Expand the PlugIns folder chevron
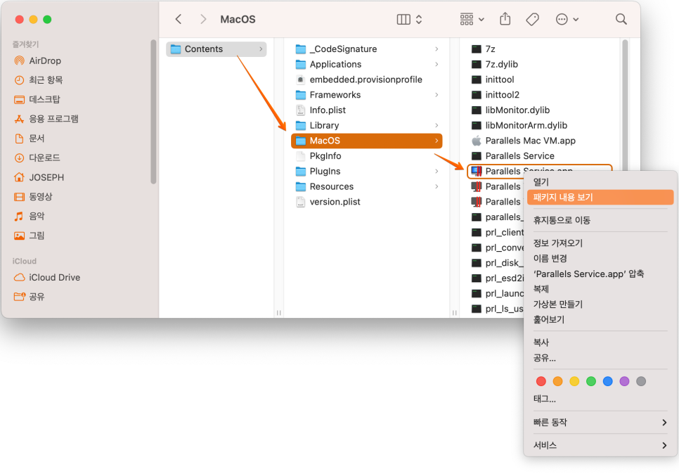This screenshot has width=679, height=474. point(436,171)
